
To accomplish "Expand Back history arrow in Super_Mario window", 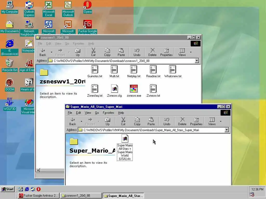I will click(x=81, y=121).
